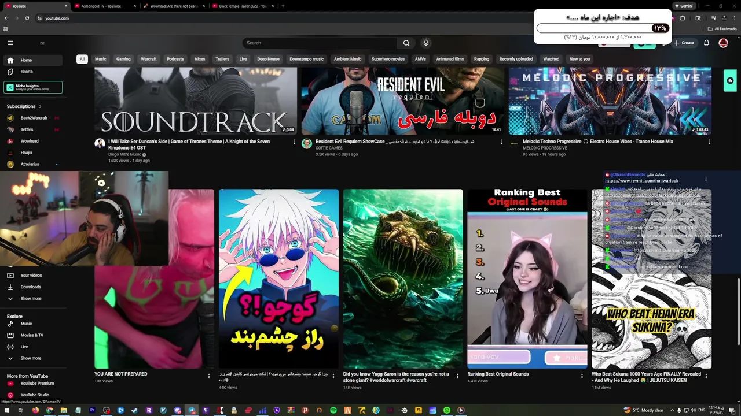Click the search magnifier button
This screenshot has width=741, height=416.
[406, 43]
